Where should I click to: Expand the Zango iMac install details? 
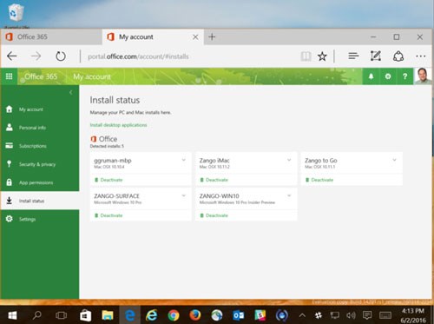click(x=289, y=160)
